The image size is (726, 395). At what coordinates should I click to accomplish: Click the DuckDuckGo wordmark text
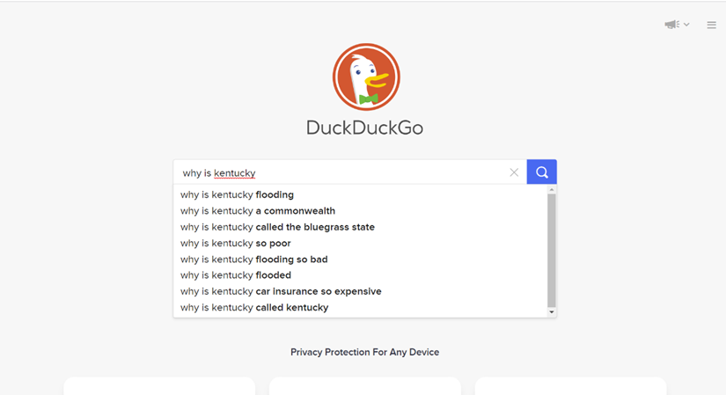(364, 128)
